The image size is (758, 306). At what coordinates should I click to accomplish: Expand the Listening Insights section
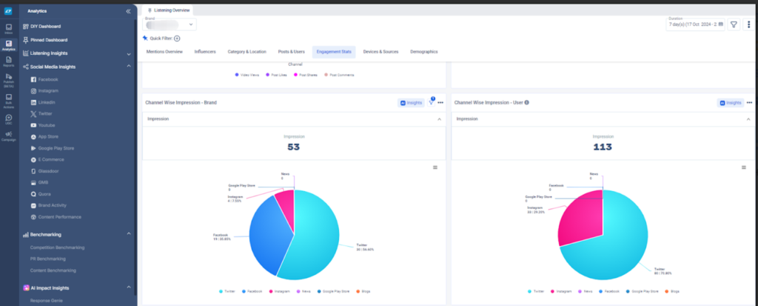(x=129, y=54)
